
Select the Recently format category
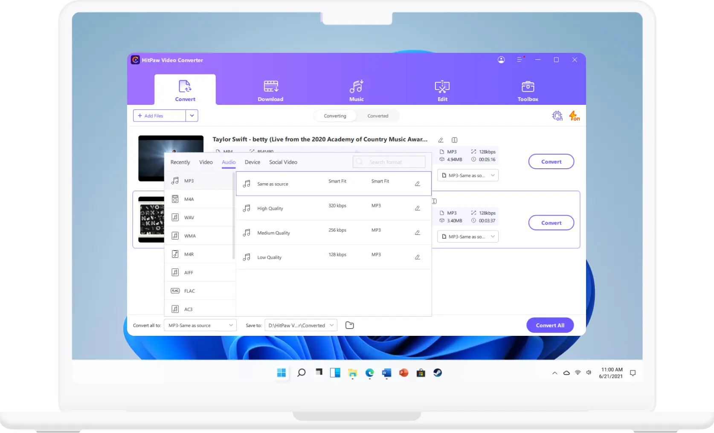click(180, 162)
